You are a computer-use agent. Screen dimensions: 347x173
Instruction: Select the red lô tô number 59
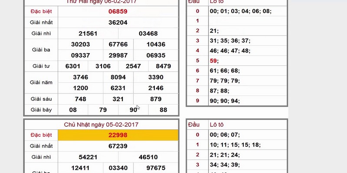click(x=214, y=61)
